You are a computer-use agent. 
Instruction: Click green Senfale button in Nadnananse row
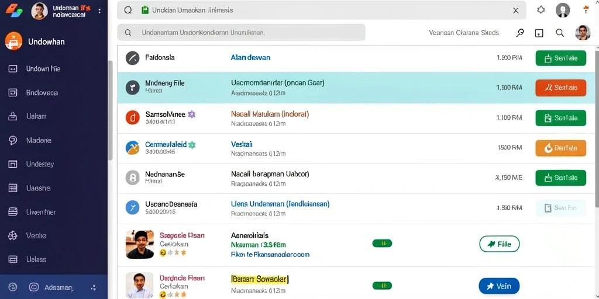point(560,178)
